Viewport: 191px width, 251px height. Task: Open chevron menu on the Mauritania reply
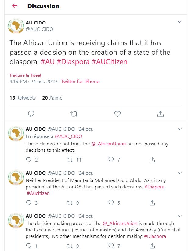(180, 173)
